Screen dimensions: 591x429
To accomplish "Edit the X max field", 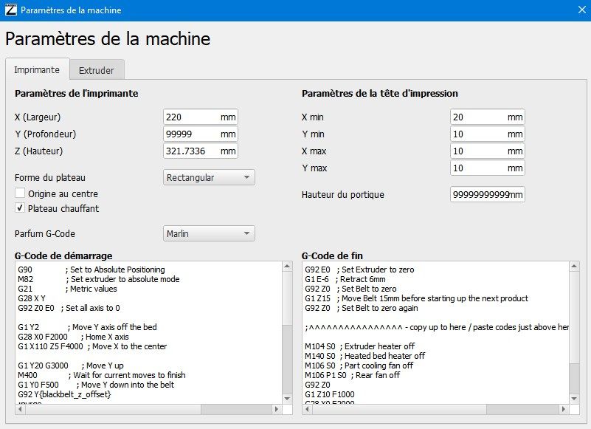I will tap(488, 151).
